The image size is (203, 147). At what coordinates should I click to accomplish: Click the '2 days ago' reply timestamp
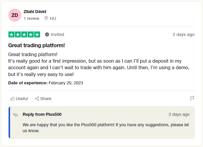tap(179, 114)
